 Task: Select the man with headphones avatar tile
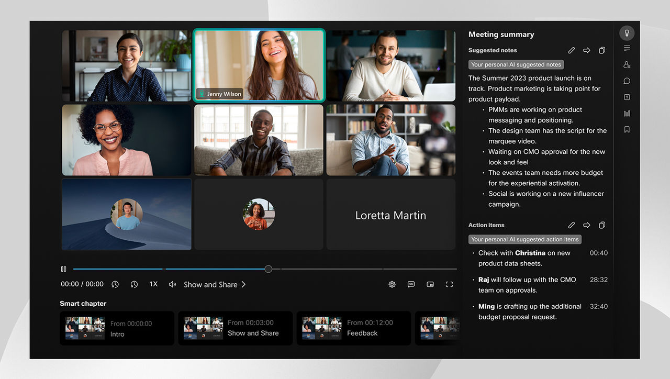pyautogui.click(x=127, y=214)
